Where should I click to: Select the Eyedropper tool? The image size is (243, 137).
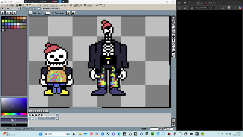pyautogui.click(x=173, y=29)
